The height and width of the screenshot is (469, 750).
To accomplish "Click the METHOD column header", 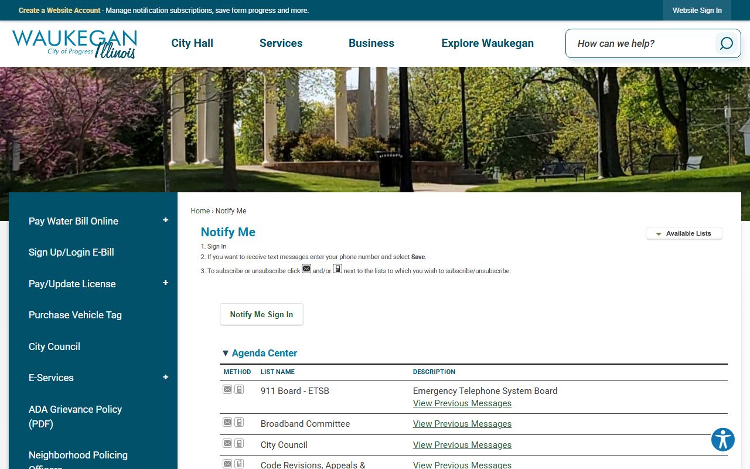I will [237, 372].
